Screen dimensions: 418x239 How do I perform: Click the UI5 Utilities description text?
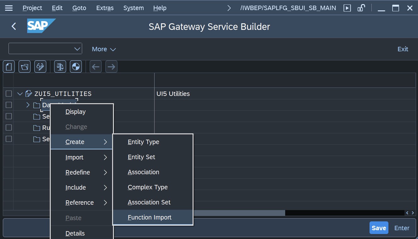tap(173, 94)
